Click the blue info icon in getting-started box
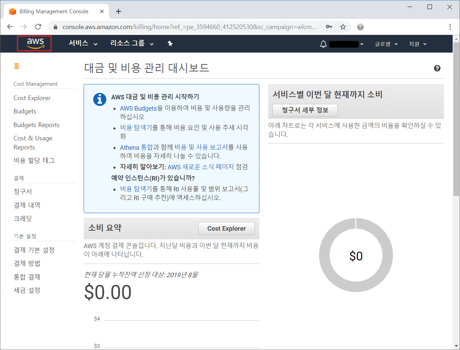The width and height of the screenshot is (460, 350). [x=100, y=99]
